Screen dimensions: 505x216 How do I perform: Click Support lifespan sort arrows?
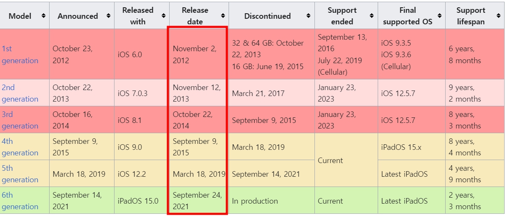coord(499,16)
